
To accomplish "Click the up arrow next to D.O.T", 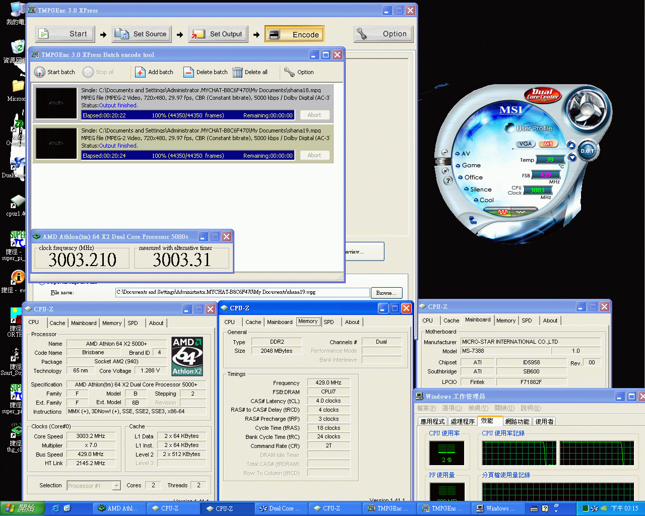I will pos(571,145).
